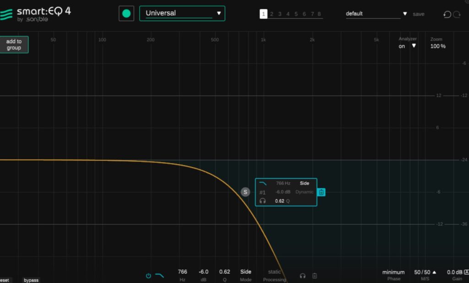Click the undo arrow icon
Image resolution: width=469 pixels, height=283 pixels.
[447, 14]
